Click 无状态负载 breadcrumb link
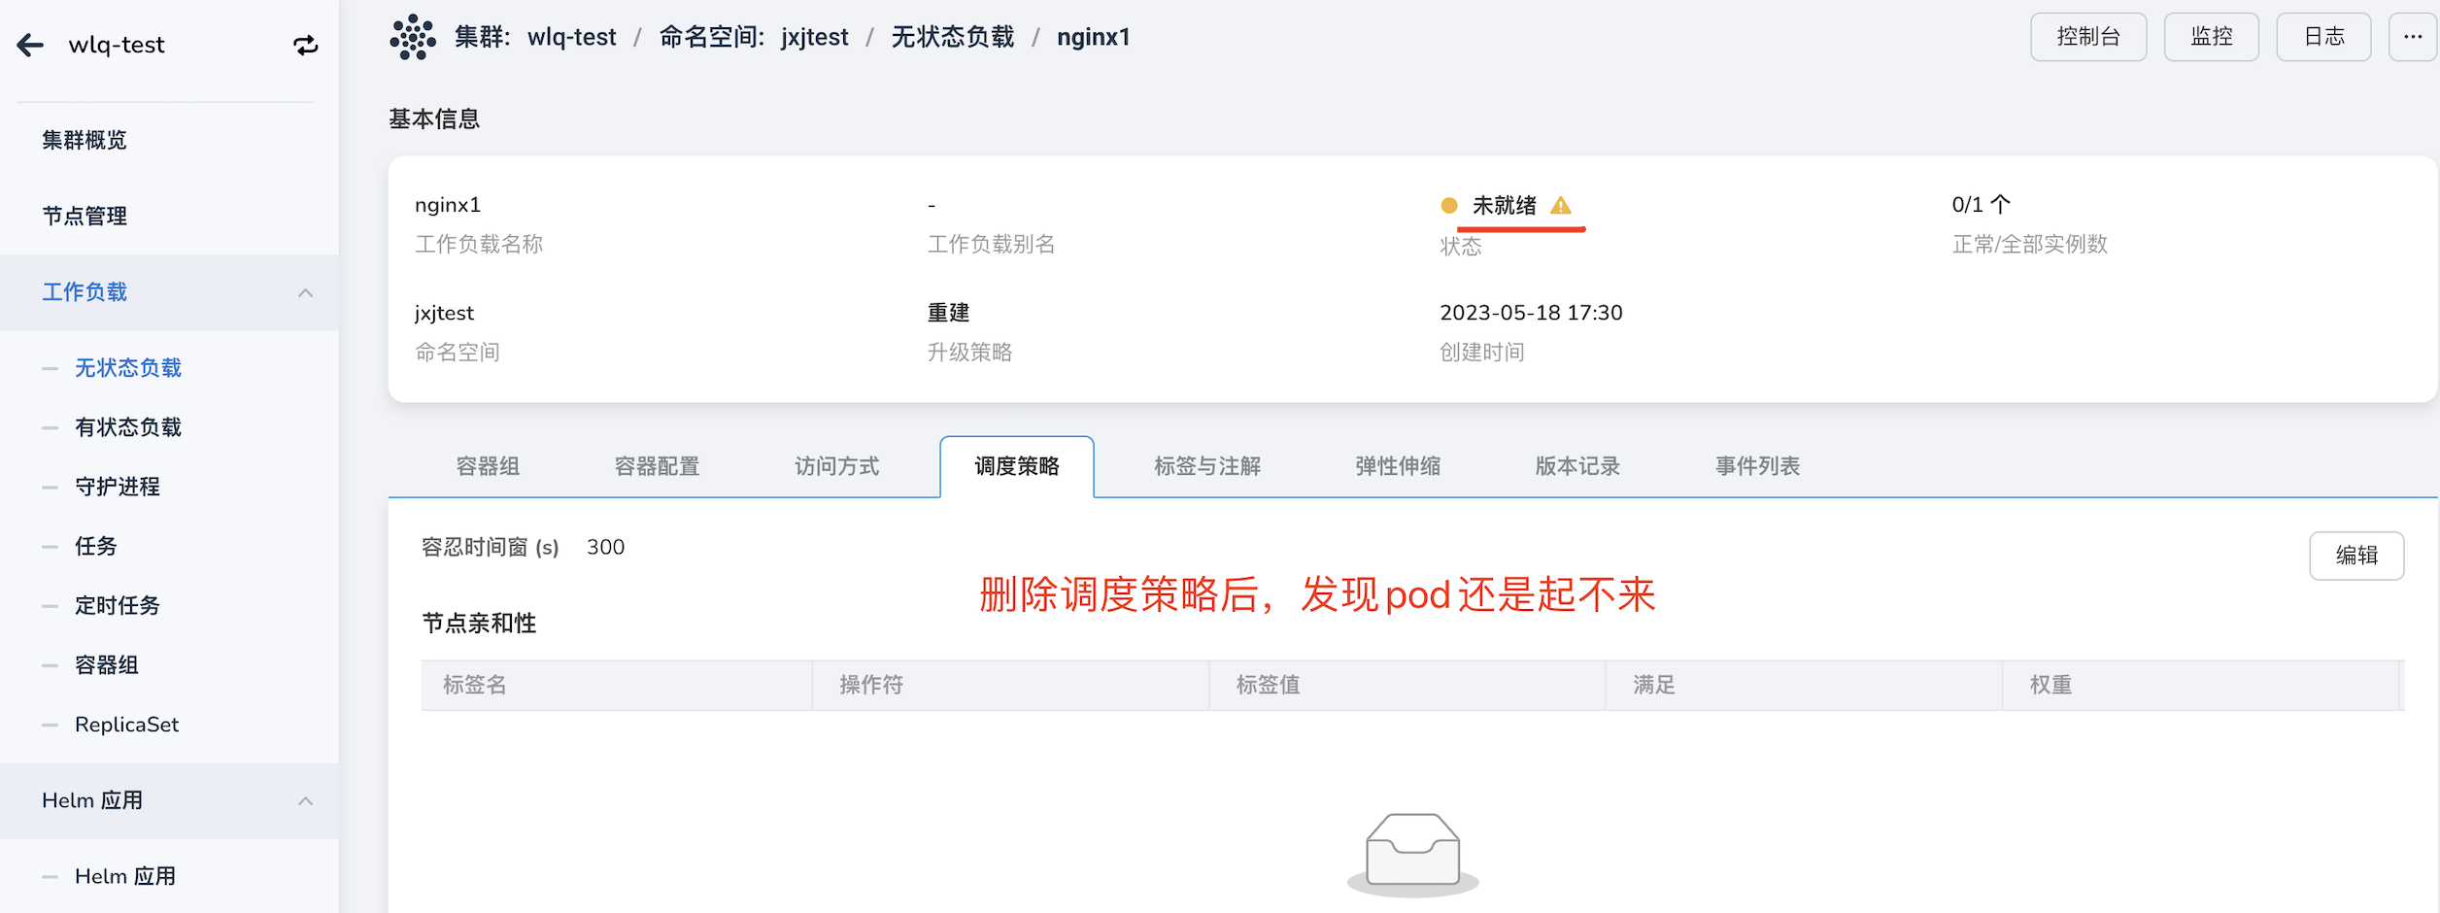This screenshot has width=2440, height=913. 953,37
